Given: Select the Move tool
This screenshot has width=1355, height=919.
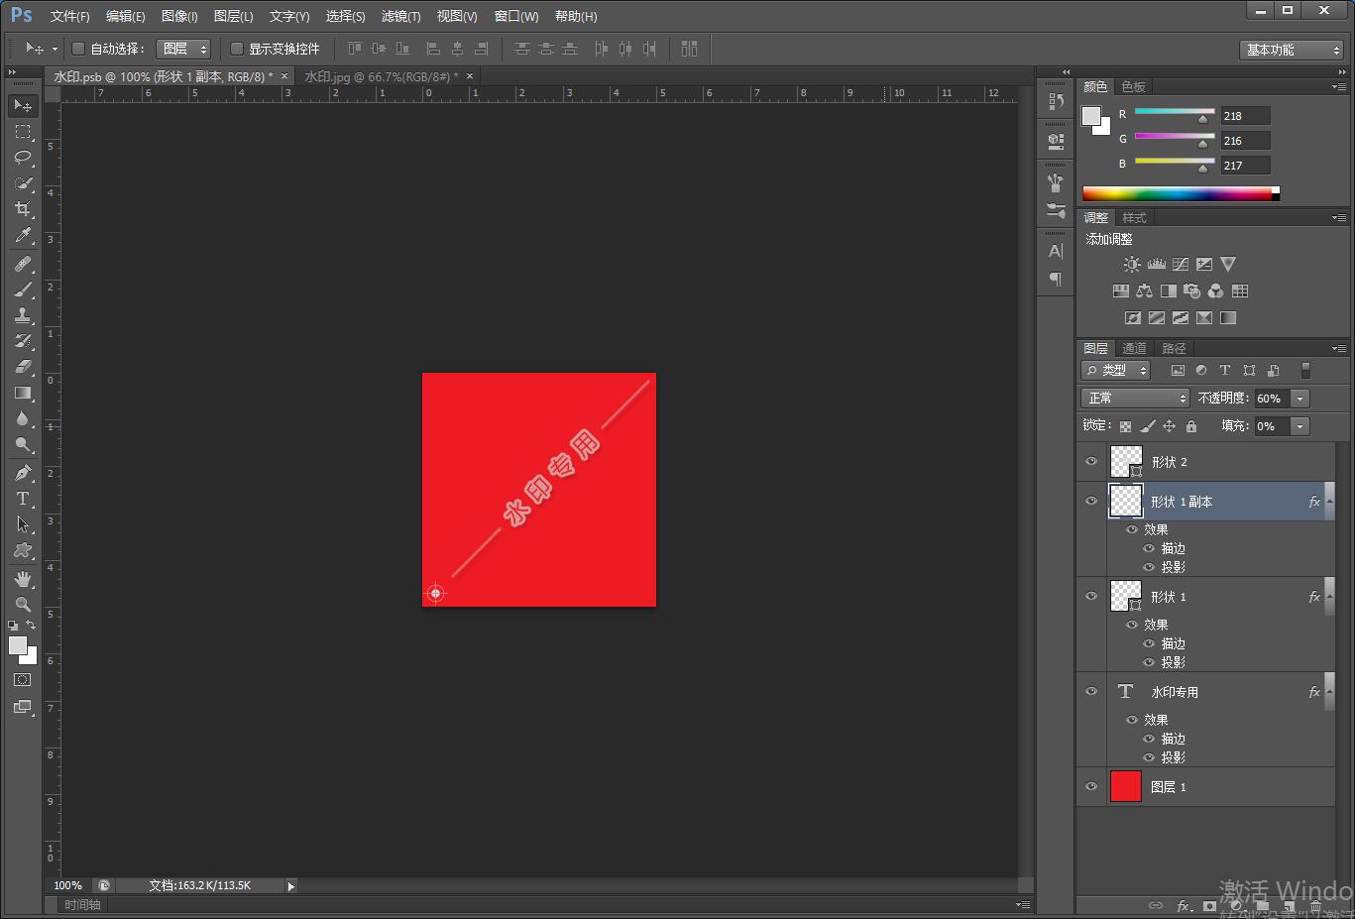Looking at the screenshot, I should click(x=23, y=105).
